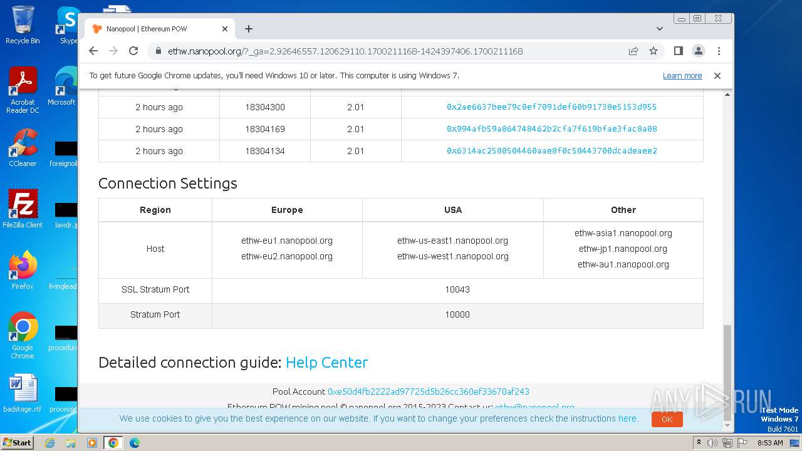Open File Explorer from taskbar
This screenshot has width=802, height=451.
coord(71,443)
